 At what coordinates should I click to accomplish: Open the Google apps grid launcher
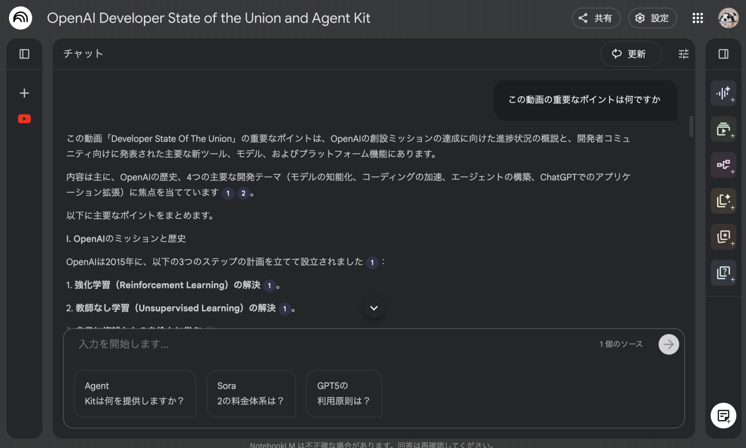(698, 18)
